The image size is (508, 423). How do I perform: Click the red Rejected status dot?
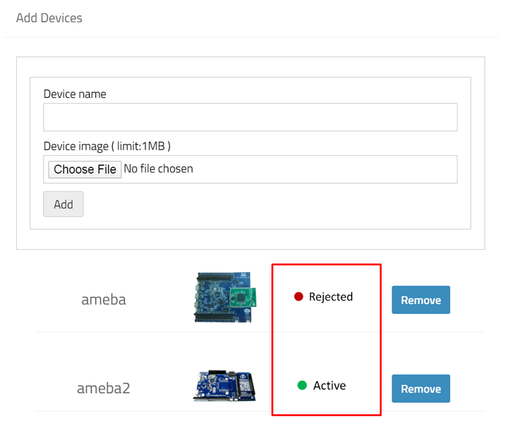pyautogui.click(x=298, y=297)
